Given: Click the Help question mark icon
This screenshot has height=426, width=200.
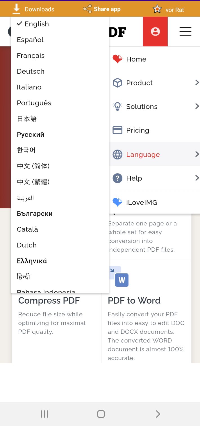Looking at the screenshot, I should point(117,178).
